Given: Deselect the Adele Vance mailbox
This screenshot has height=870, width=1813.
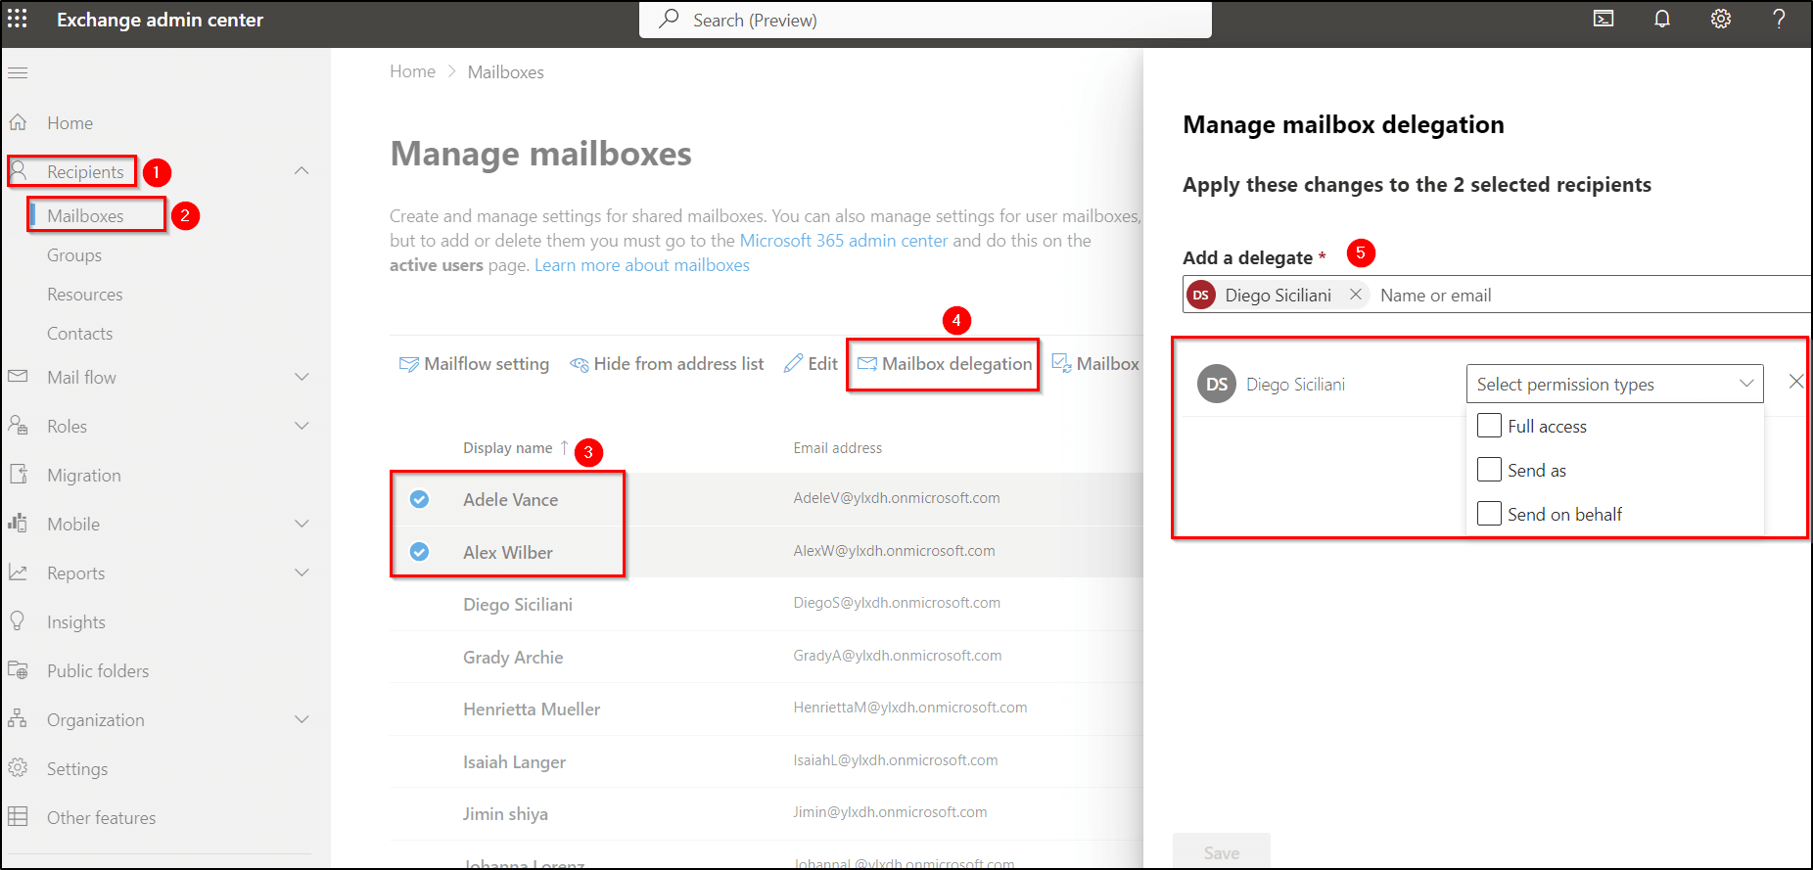Looking at the screenshot, I should pos(419,499).
